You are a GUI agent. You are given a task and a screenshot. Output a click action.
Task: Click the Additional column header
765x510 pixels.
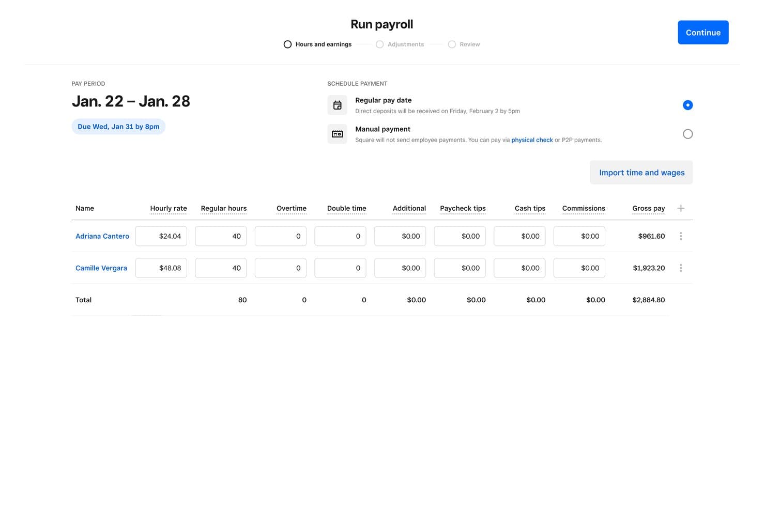(x=409, y=208)
